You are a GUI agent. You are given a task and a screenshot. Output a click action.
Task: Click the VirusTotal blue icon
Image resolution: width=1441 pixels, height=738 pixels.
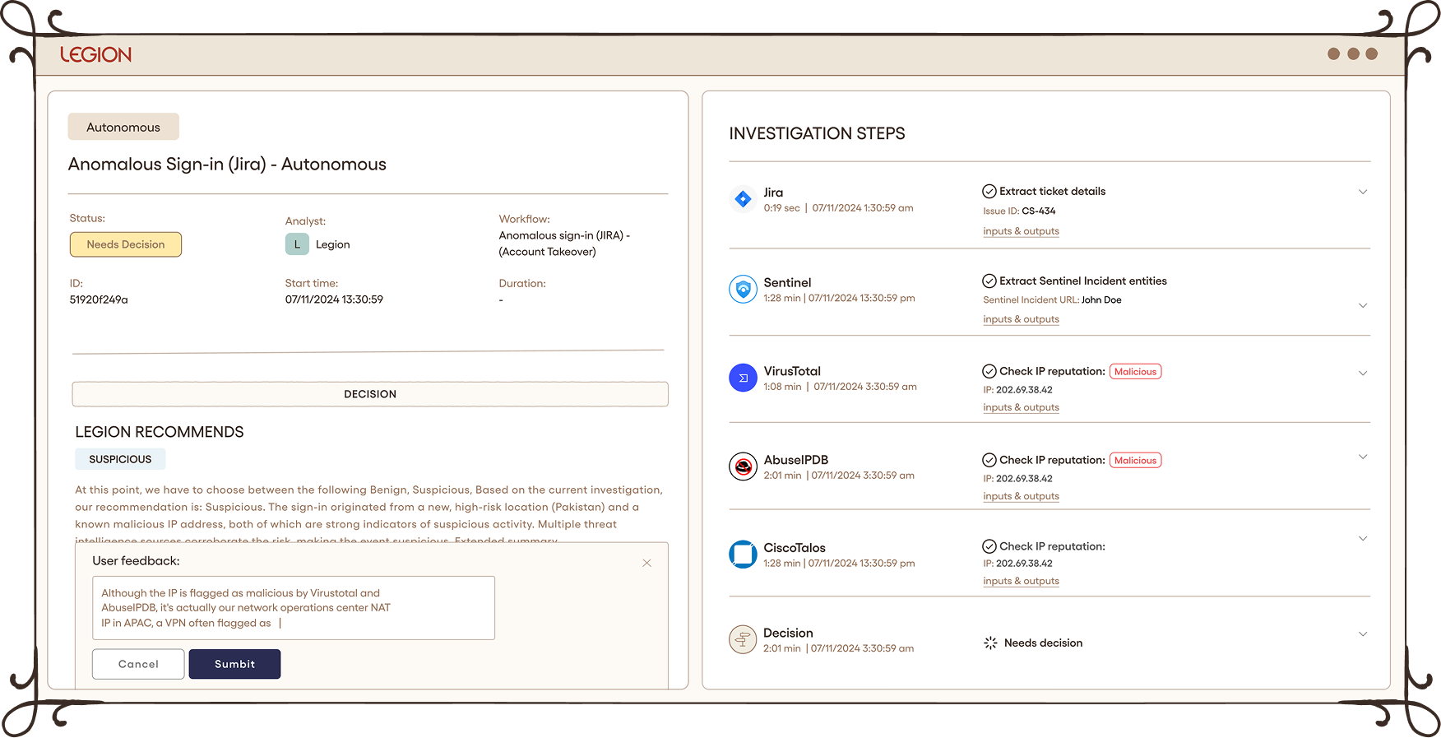click(x=743, y=378)
